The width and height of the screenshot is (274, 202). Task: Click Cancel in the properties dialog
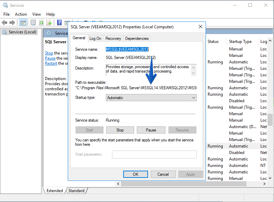(163, 174)
